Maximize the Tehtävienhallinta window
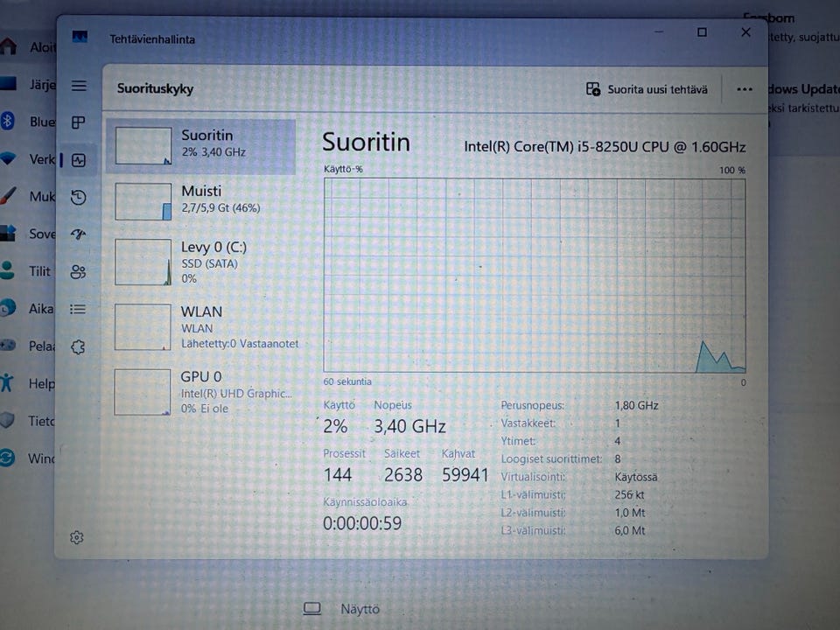The width and height of the screenshot is (840, 630). tap(702, 32)
